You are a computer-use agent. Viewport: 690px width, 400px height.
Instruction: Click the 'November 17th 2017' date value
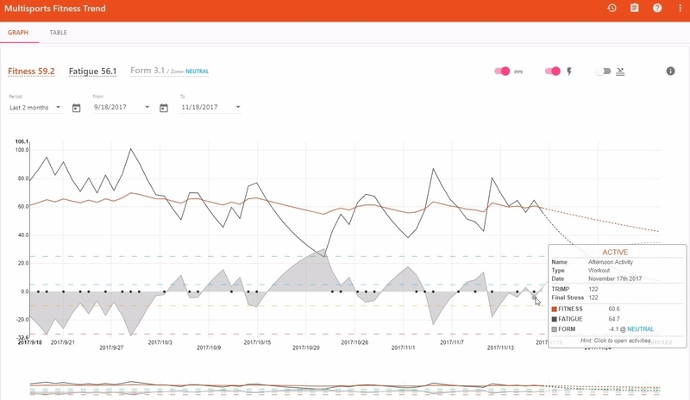point(615,278)
